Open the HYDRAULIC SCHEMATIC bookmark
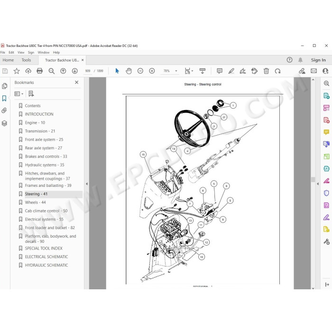This screenshot has height=332, width=332. 46,265
